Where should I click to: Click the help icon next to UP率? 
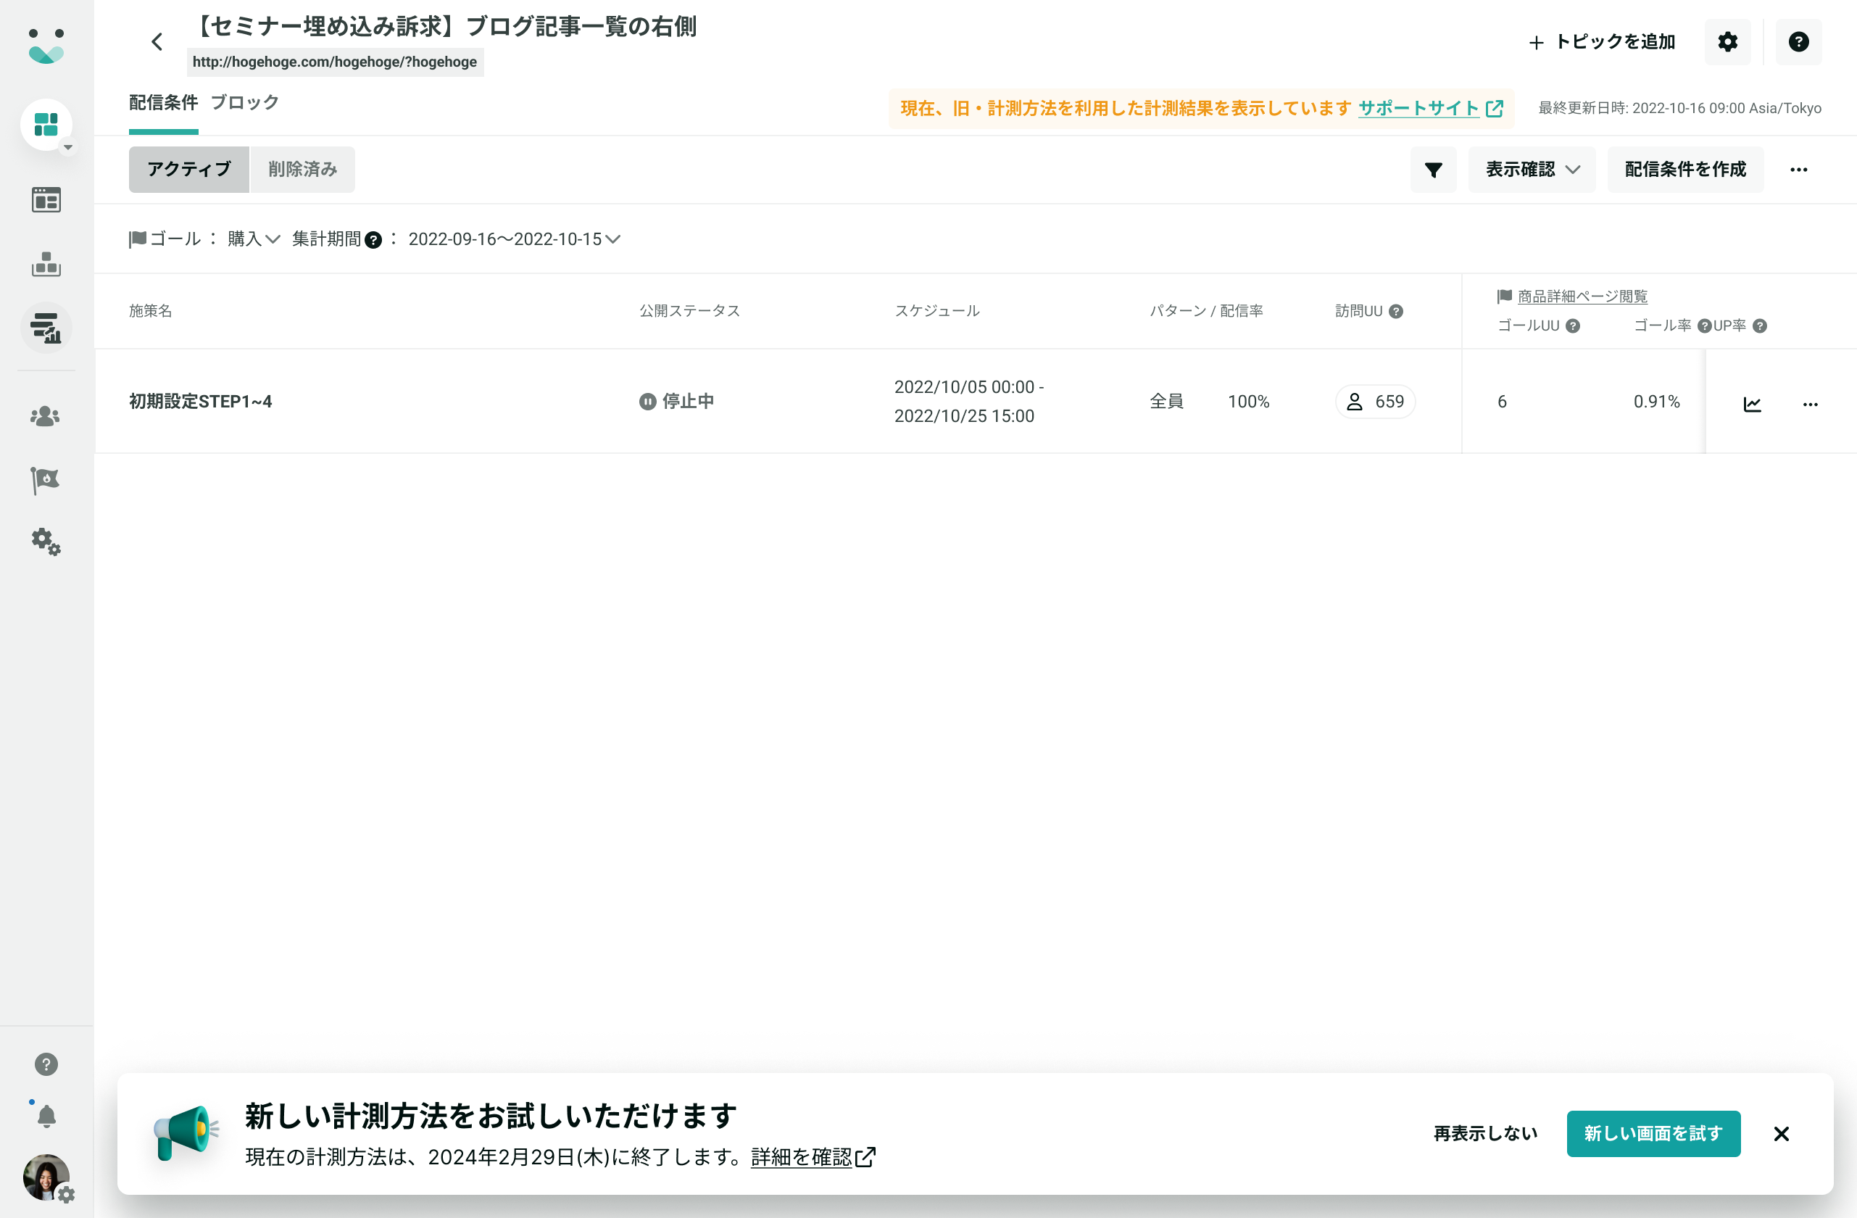point(1759,326)
